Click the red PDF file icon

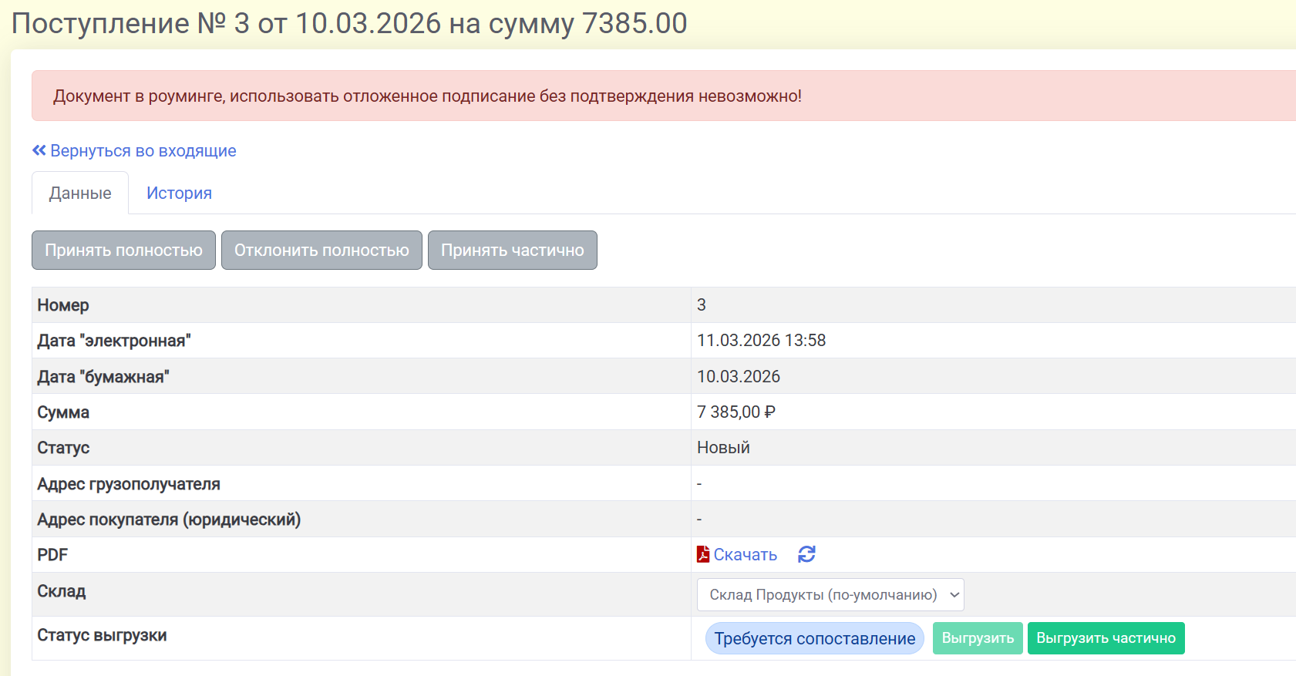(x=702, y=554)
